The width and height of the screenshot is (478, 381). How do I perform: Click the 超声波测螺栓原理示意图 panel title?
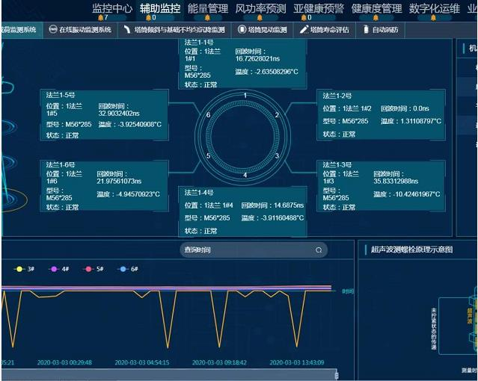point(412,250)
